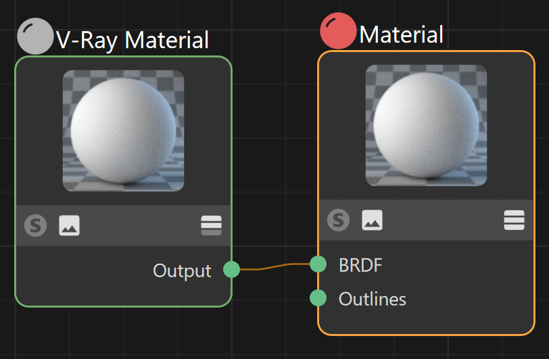Click the Outlines input socket

coord(318,298)
